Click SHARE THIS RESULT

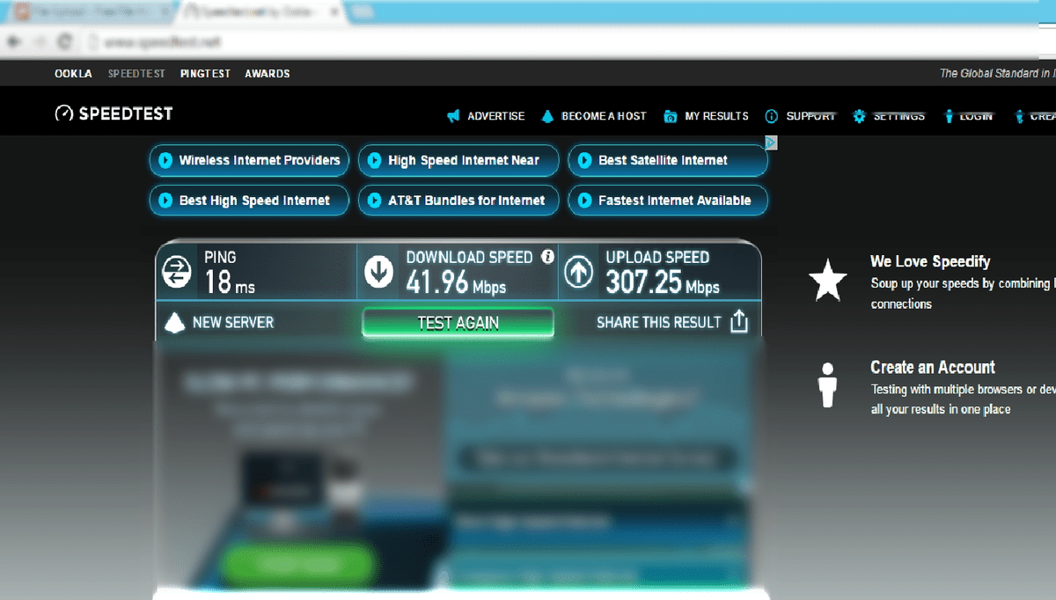[658, 322]
